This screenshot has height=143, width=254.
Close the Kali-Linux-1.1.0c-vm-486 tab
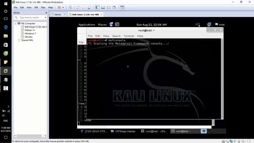point(102,14)
